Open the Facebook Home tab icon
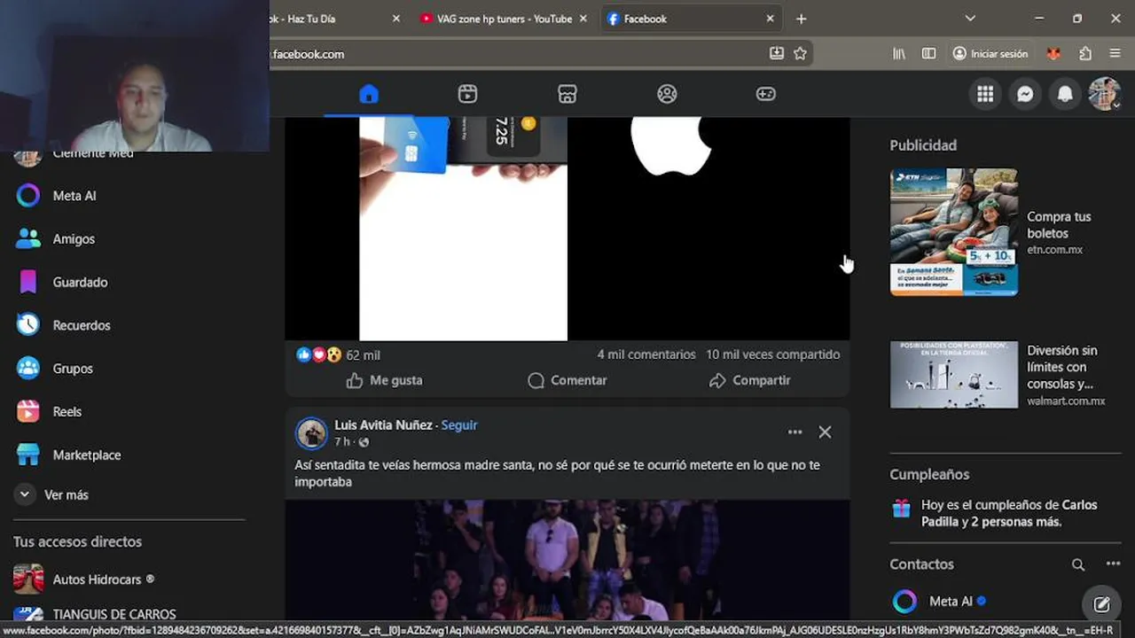Image resolution: width=1135 pixels, height=638 pixels. [369, 94]
